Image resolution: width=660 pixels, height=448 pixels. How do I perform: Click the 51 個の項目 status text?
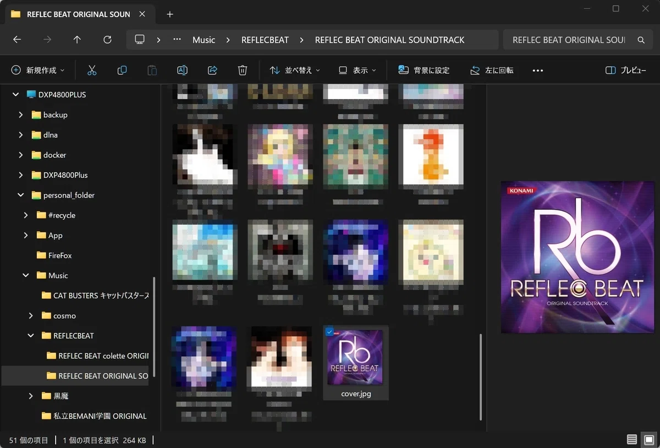click(x=29, y=440)
